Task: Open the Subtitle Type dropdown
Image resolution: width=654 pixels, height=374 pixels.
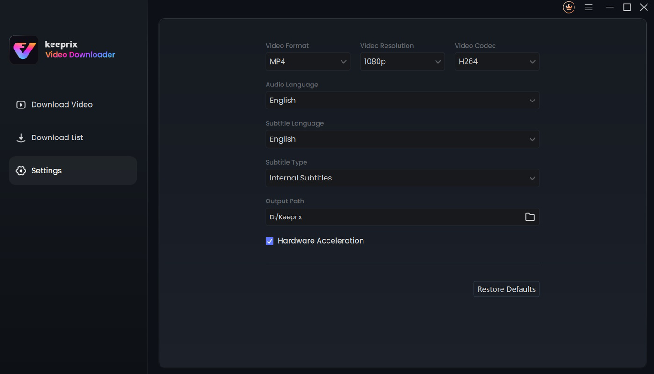Action: tap(402, 178)
